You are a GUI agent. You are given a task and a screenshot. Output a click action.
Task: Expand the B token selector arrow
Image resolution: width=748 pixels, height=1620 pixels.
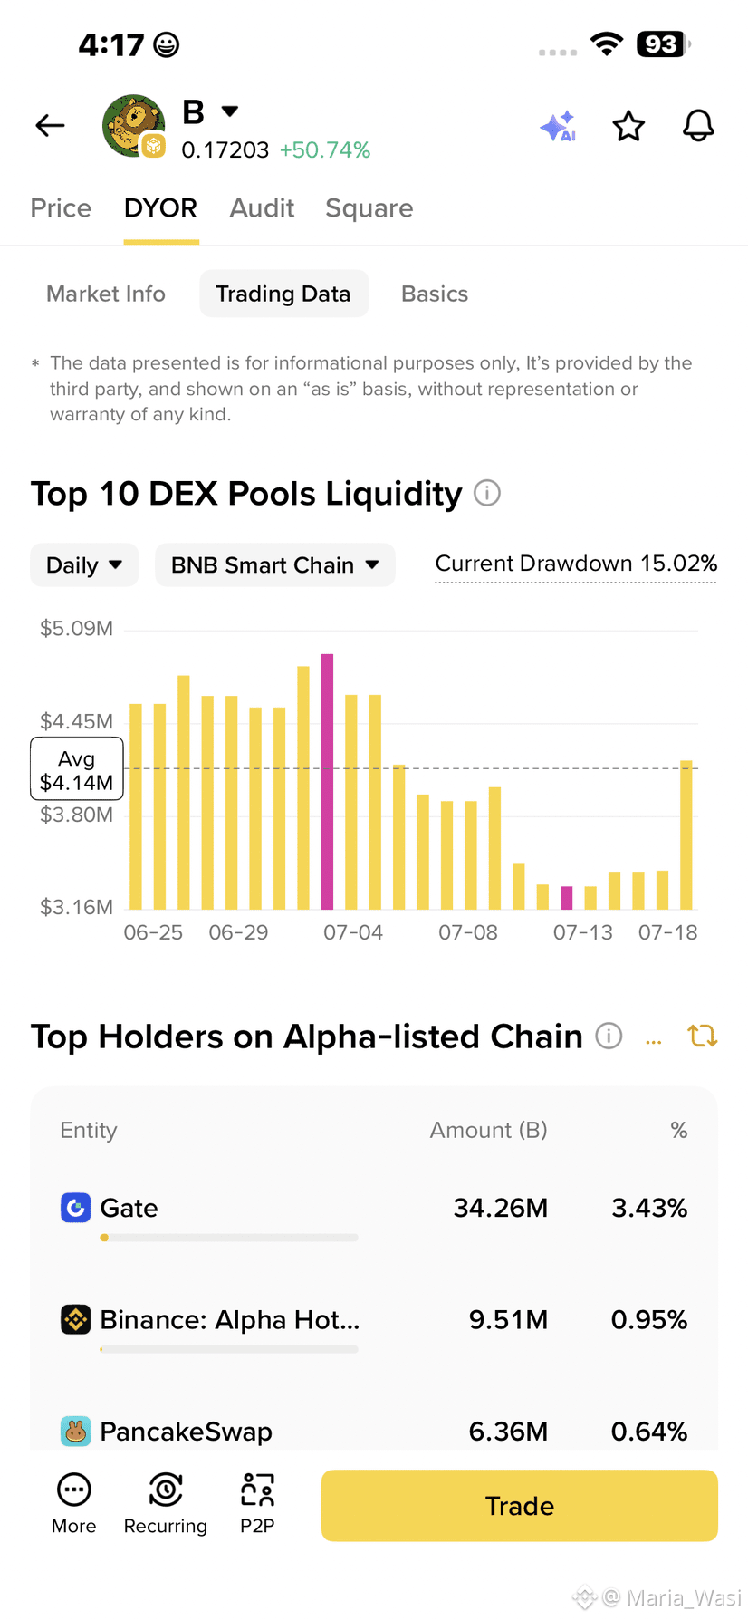230,111
